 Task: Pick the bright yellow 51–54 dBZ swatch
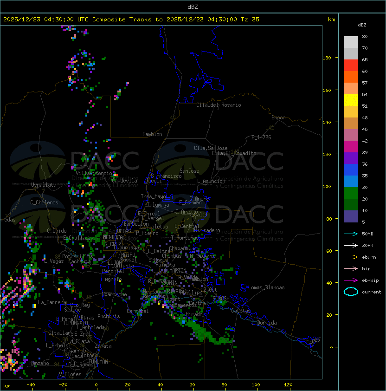[351, 100]
